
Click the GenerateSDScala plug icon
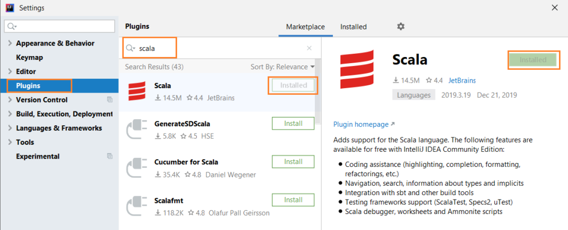coord(136,129)
